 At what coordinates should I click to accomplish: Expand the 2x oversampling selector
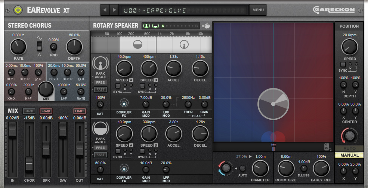point(327,147)
